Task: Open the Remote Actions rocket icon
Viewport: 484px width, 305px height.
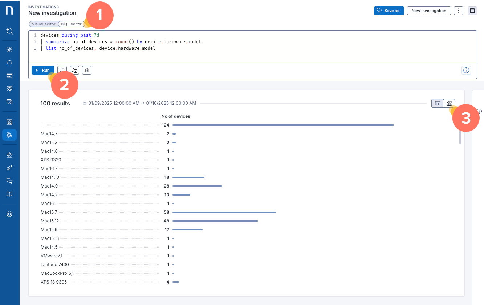Action: 9,168
